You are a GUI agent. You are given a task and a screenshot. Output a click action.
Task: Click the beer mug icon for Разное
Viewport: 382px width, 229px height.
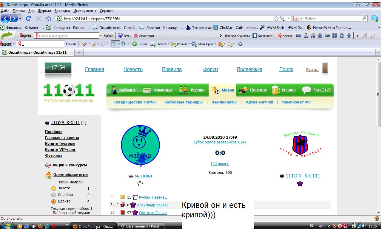pos(275,90)
